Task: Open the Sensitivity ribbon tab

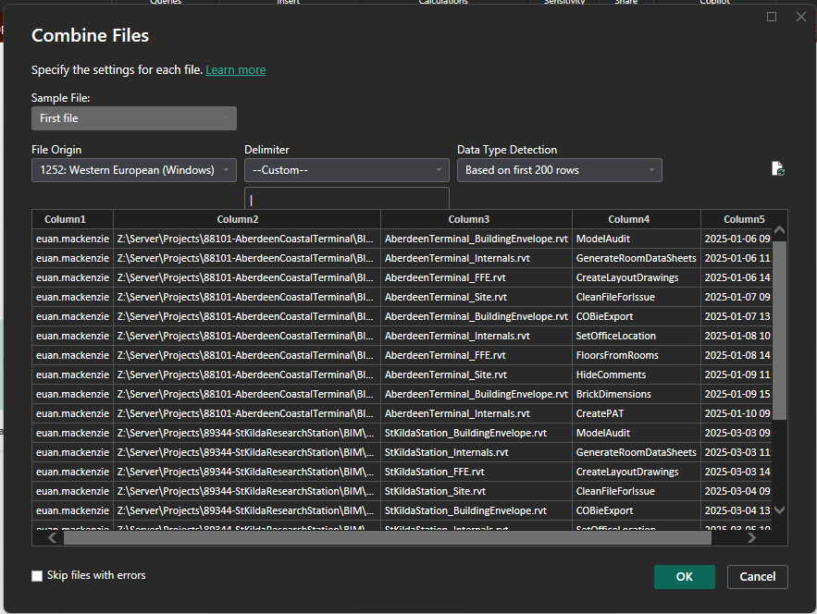Action: coord(563,3)
